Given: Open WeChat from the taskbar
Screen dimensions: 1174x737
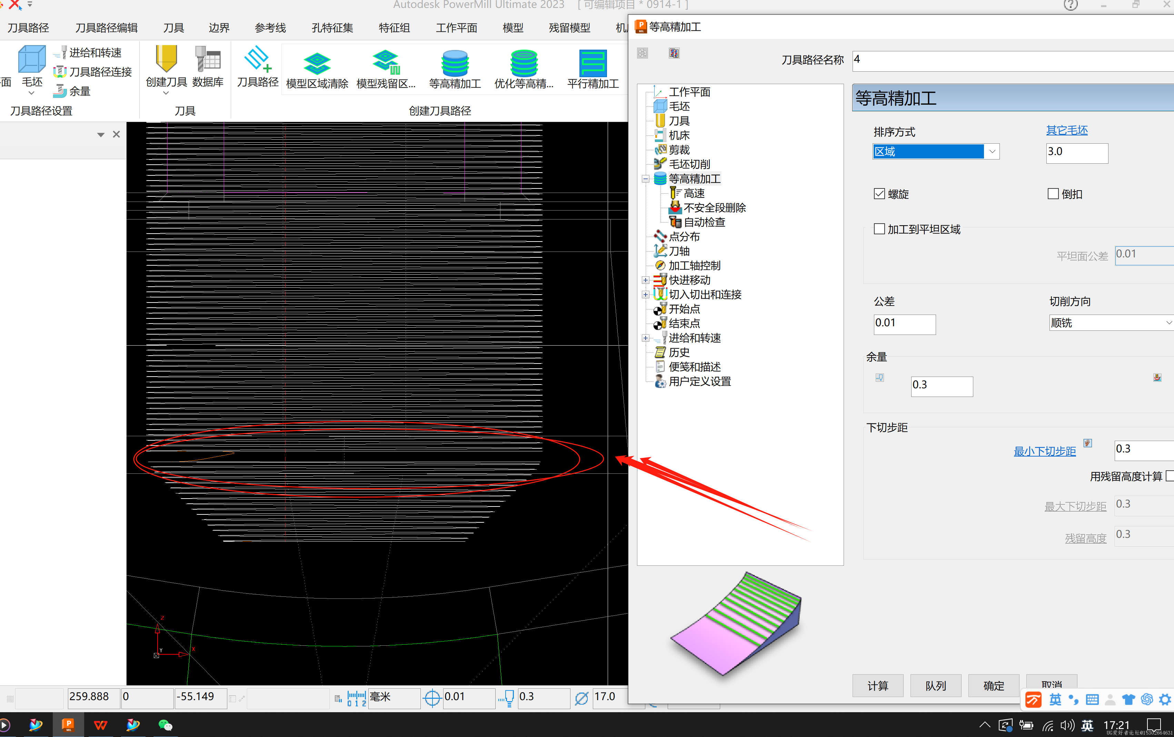Looking at the screenshot, I should pyautogui.click(x=165, y=725).
